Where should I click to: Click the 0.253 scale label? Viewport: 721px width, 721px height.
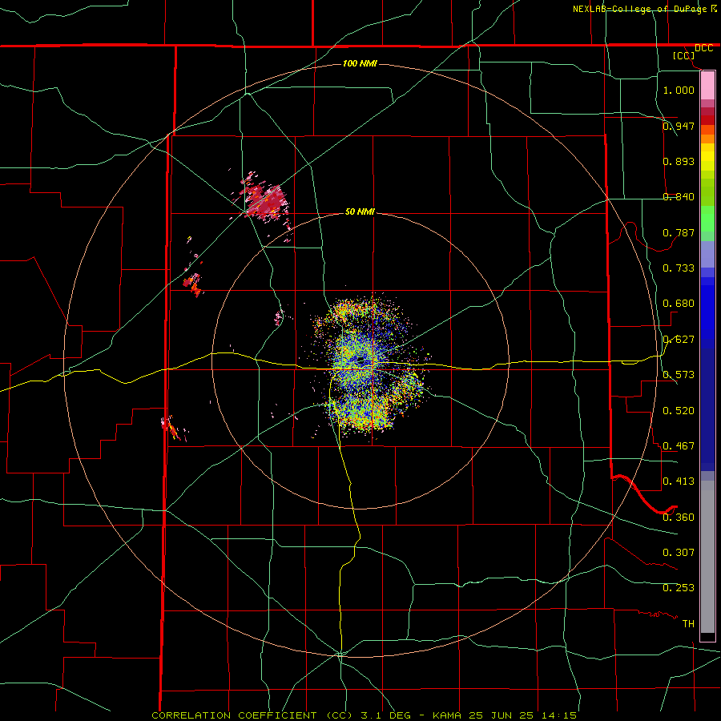point(679,588)
